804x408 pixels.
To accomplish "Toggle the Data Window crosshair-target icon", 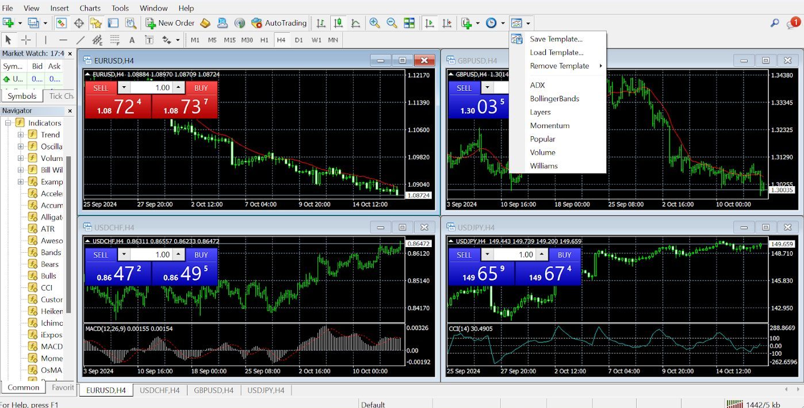I will (x=79, y=23).
